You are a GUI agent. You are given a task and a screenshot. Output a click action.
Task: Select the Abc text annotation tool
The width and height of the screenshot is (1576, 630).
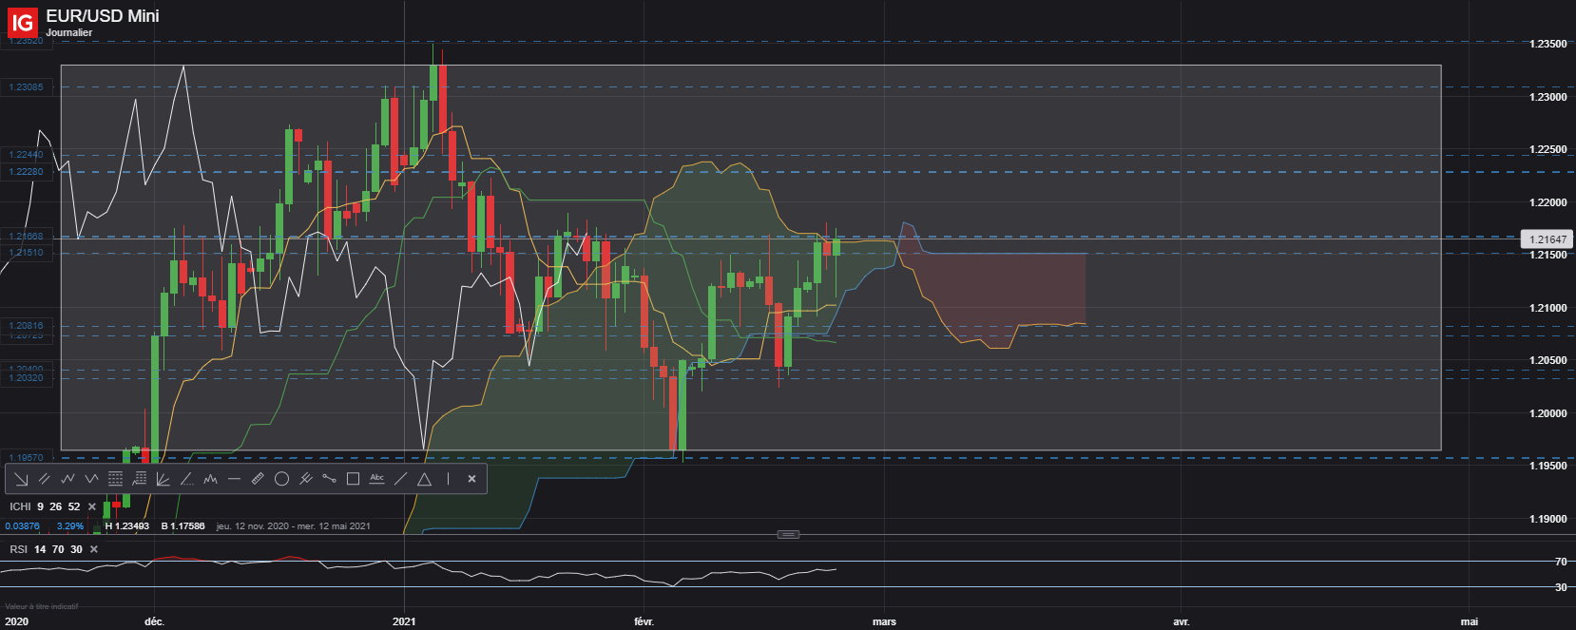[x=376, y=479]
